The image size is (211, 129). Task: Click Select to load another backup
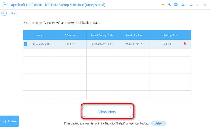159,123
